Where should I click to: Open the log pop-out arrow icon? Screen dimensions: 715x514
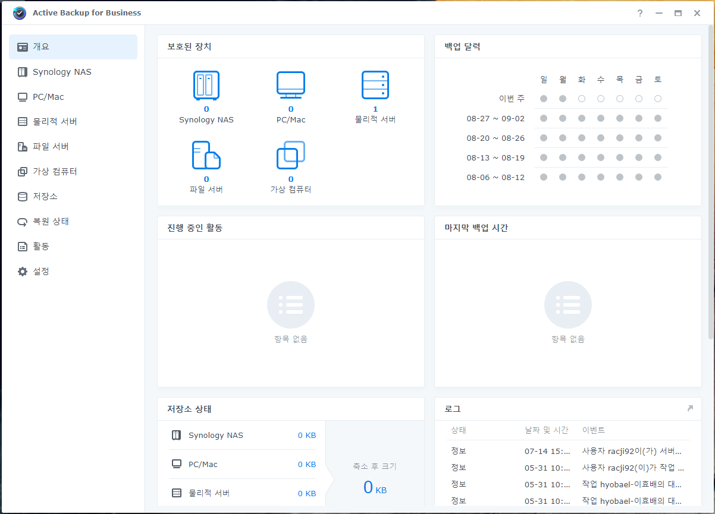coord(690,408)
